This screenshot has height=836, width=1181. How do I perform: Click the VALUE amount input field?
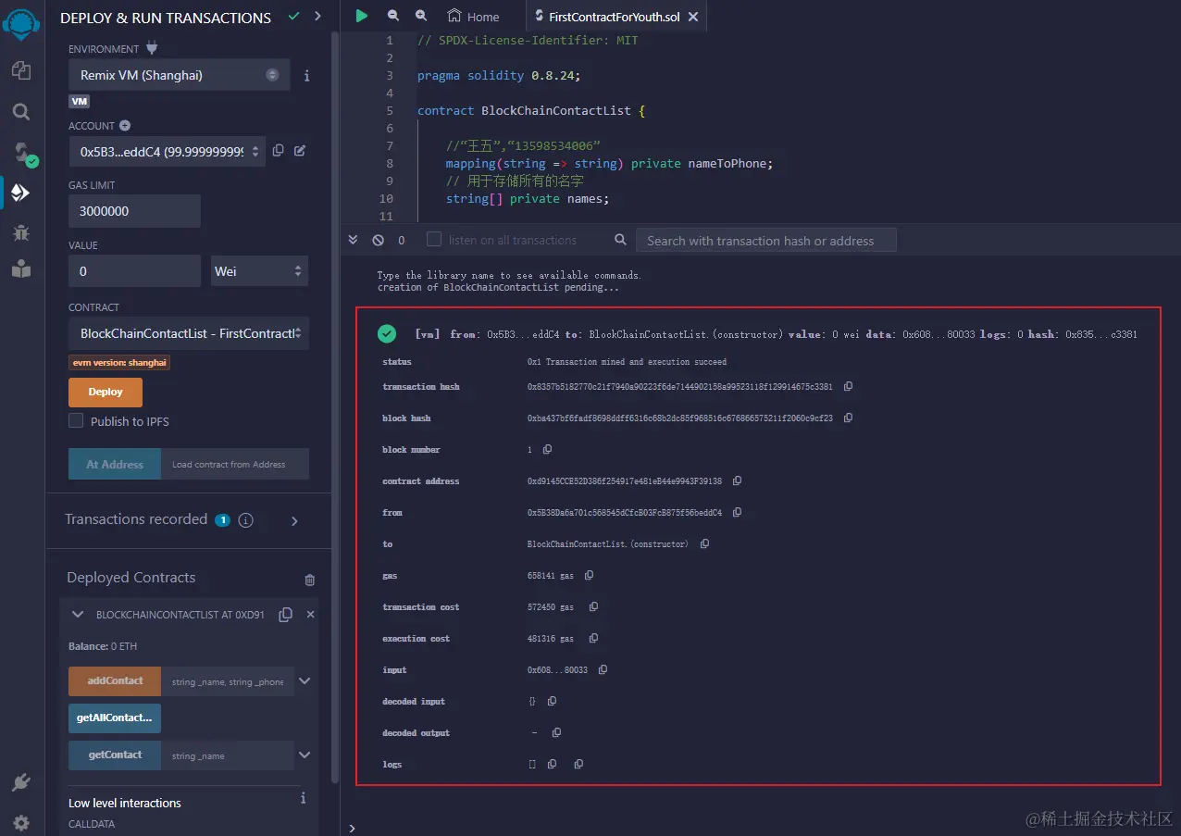point(134,271)
